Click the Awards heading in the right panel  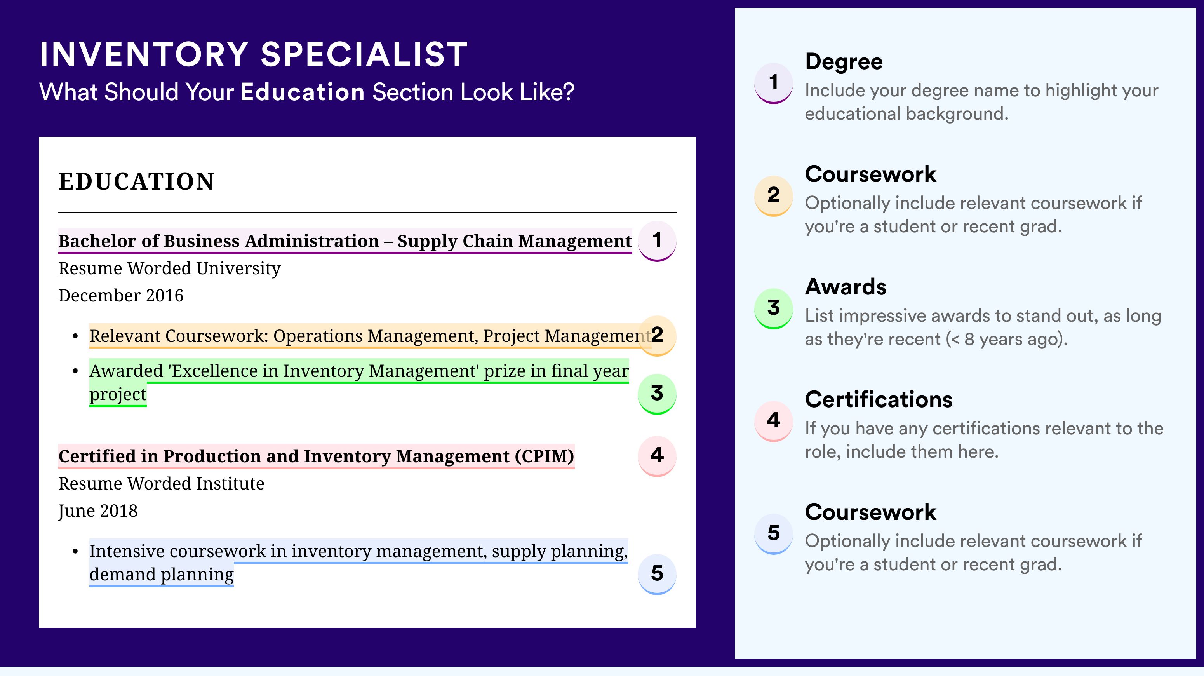pyautogui.click(x=846, y=287)
